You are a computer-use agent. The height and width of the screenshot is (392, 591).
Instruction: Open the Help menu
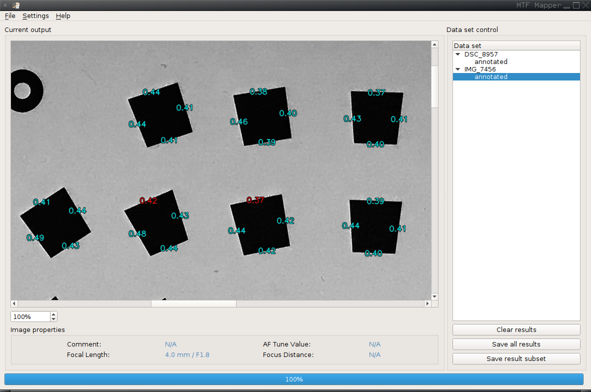(63, 15)
